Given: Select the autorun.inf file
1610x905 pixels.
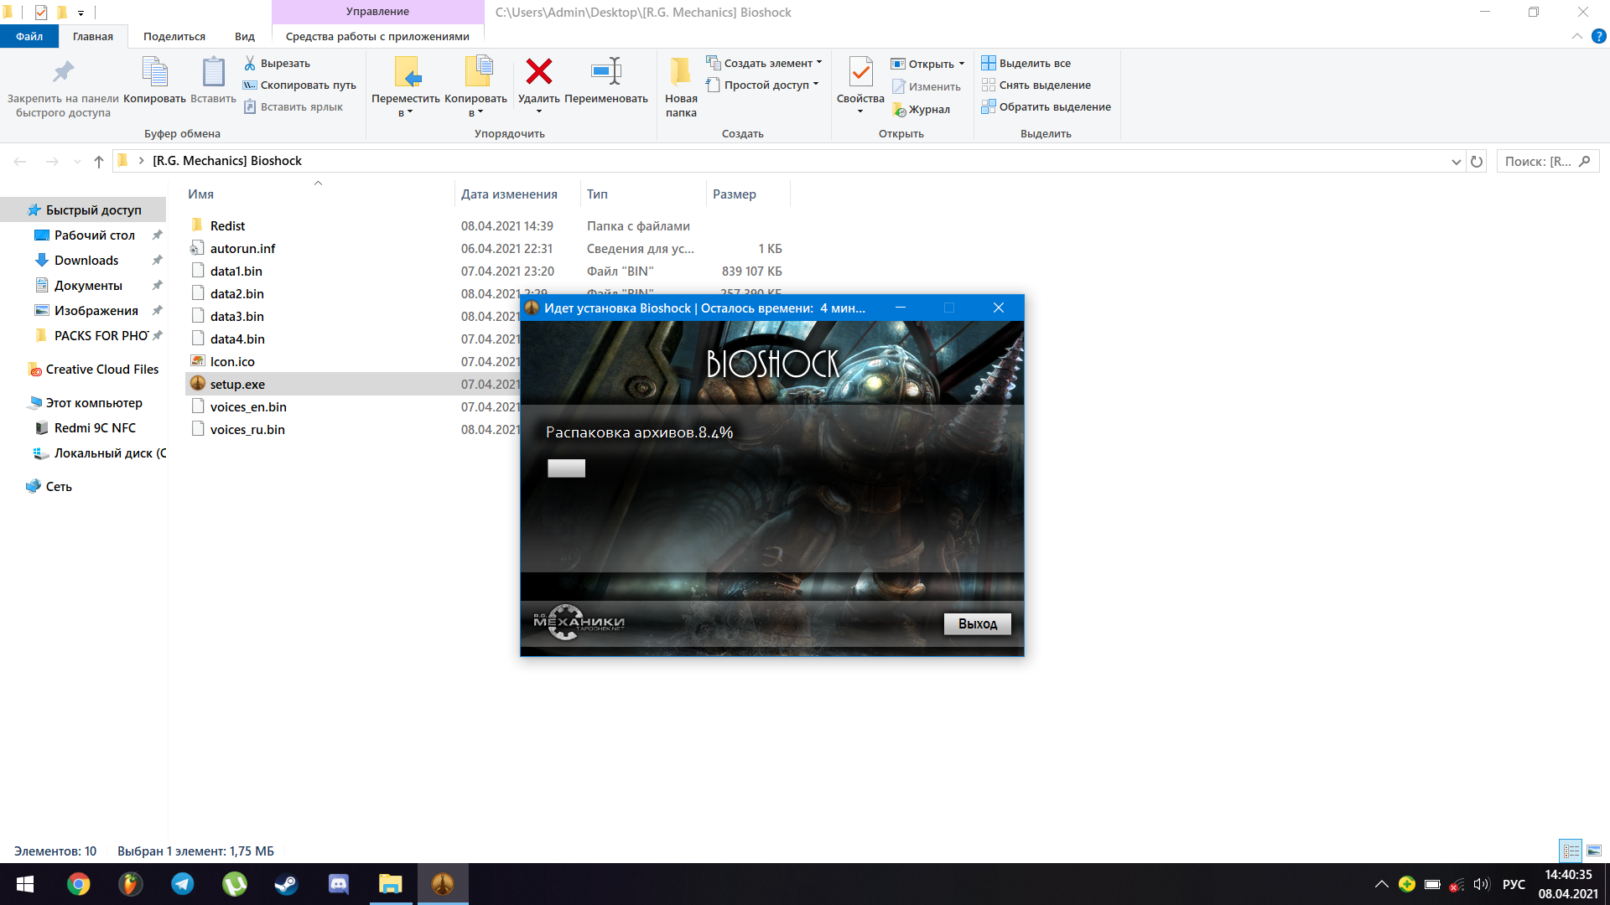Looking at the screenshot, I should [242, 249].
